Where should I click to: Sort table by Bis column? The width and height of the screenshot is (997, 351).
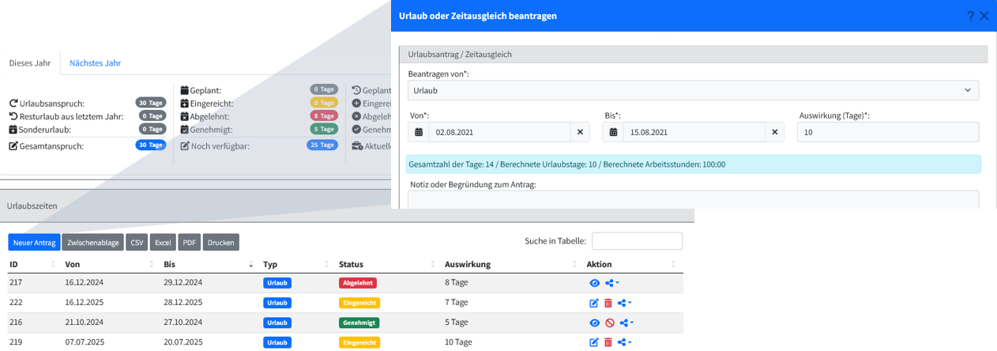coord(209,264)
